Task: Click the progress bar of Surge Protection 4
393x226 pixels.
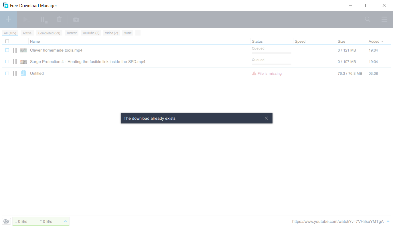Action: 272,64
